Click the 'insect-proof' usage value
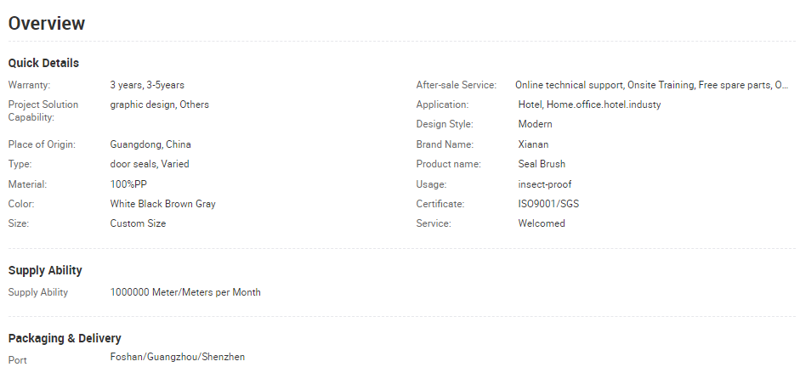This screenshot has width=800, height=384. point(545,184)
